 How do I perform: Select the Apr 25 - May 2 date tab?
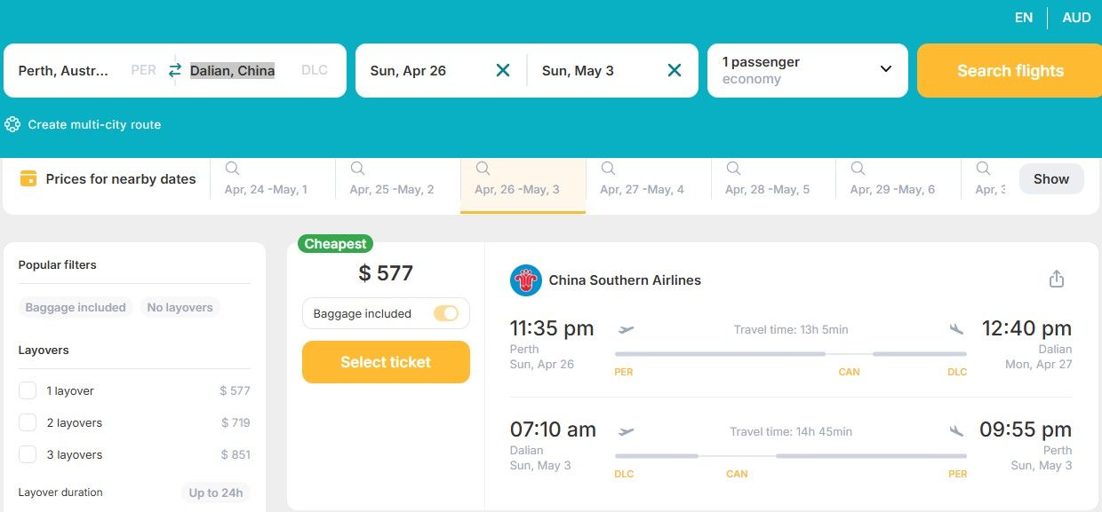(x=392, y=188)
